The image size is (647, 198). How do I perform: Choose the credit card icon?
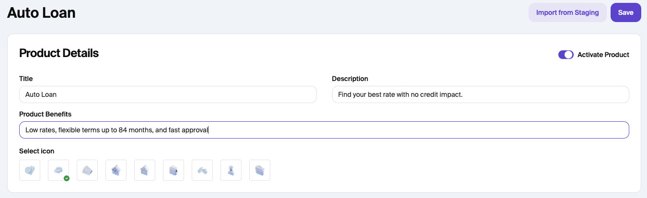[x=87, y=170]
